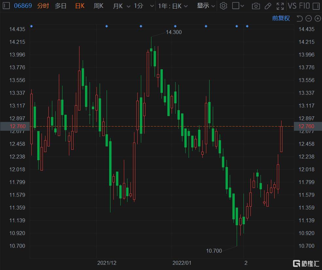Enter fullscreen chart mode
The width and height of the screenshot is (322, 270).
click(x=280, y=6)
